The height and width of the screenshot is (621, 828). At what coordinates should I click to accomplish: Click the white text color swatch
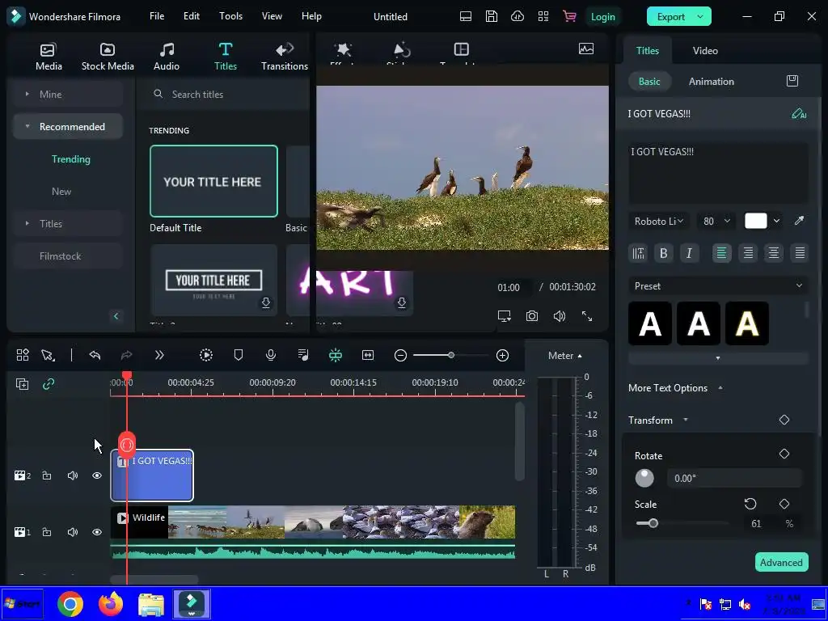(755, 221)
